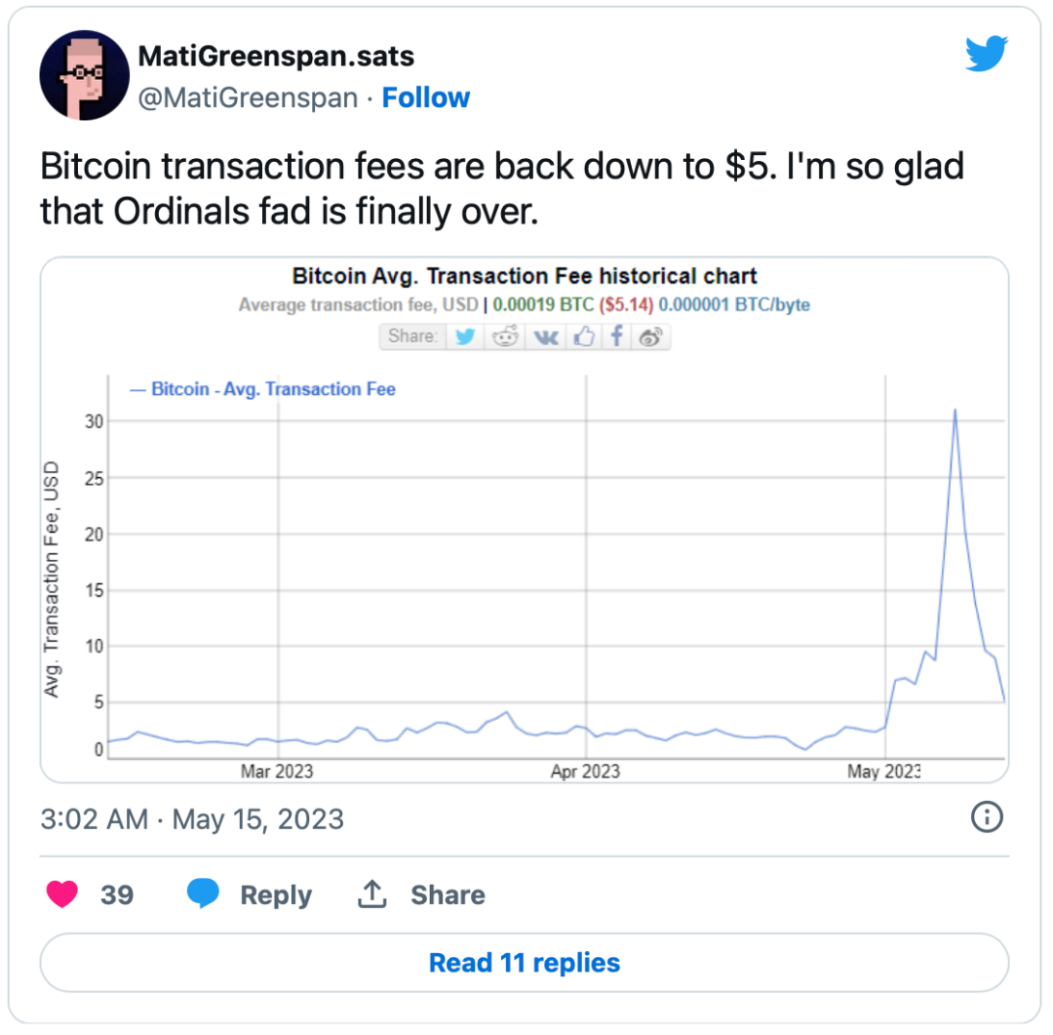1053x1035 pixels.
Task: Open the embedded fee chart image
Action: (525, 520)
